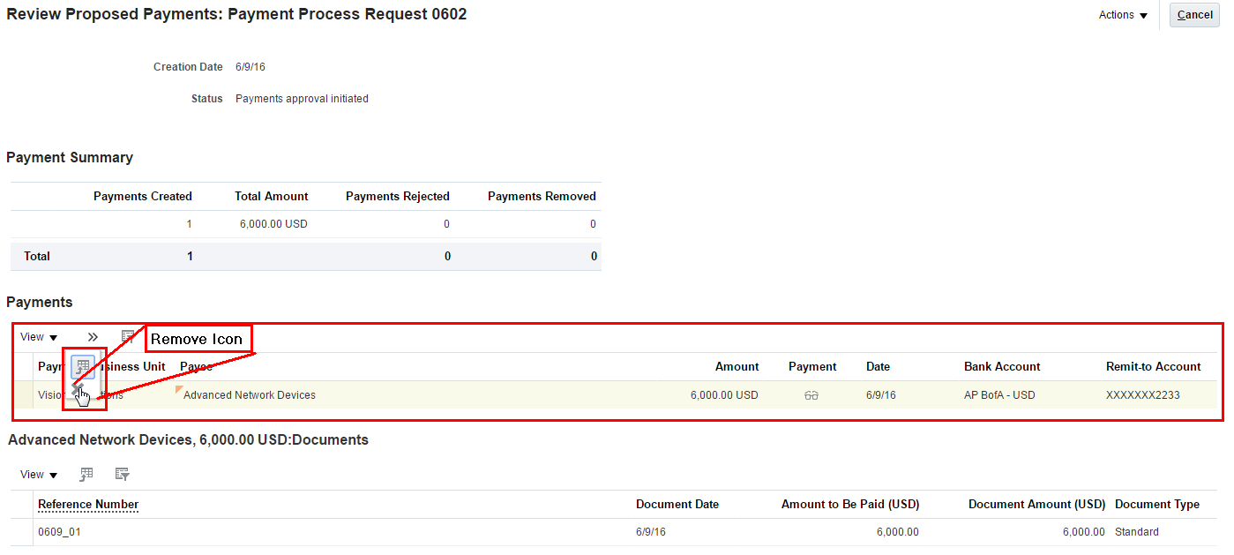Click the Remove (X) icon in Payments popup
The height and width of the screenshot is (555, 1234).
[78, 388]
